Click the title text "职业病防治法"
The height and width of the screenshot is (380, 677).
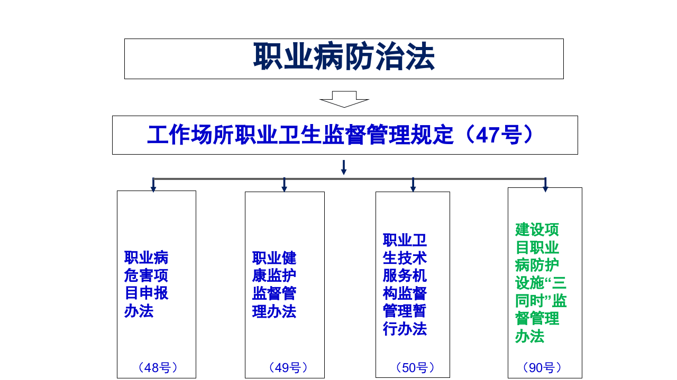tap(344, 57)
